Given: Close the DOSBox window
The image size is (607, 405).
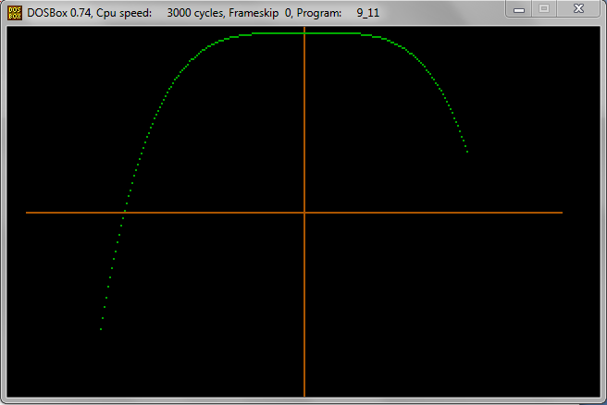Looking at the screenshot, I should (x=578, y=9).
